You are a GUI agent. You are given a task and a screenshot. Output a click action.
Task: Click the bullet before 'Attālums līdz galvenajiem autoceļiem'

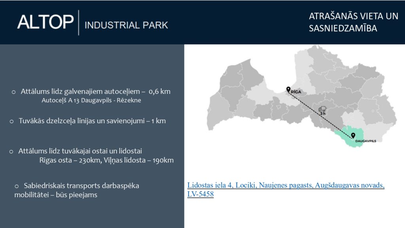(x=13, y=92)
